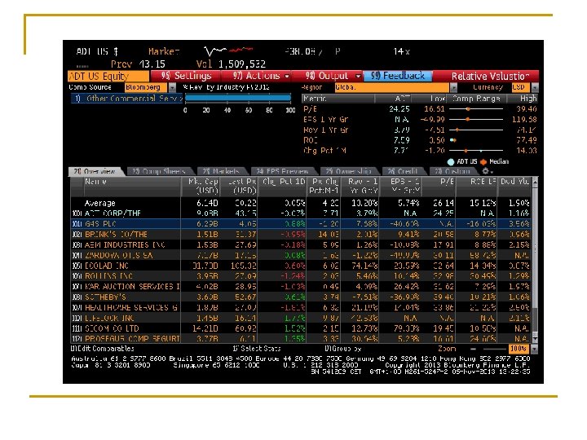Select the ABM INDUSTRIES INC row
Screen dimensions: 587x440
point(301,244)
